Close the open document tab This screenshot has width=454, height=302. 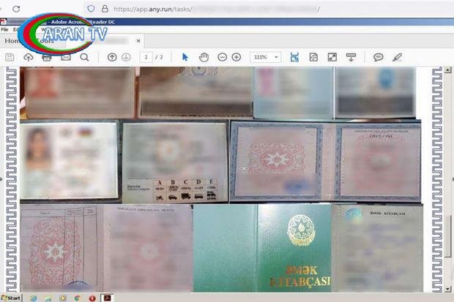pyautogui.click(x=139, y=41)
